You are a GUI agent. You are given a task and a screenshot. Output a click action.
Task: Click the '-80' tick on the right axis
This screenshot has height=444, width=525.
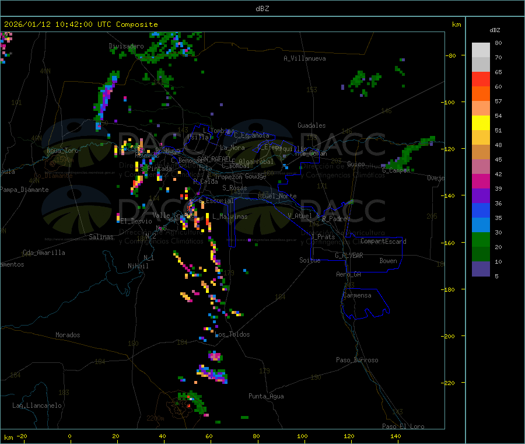(450, 55)
